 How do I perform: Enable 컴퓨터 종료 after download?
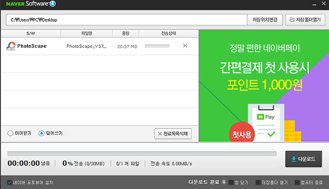pos(297,183)
